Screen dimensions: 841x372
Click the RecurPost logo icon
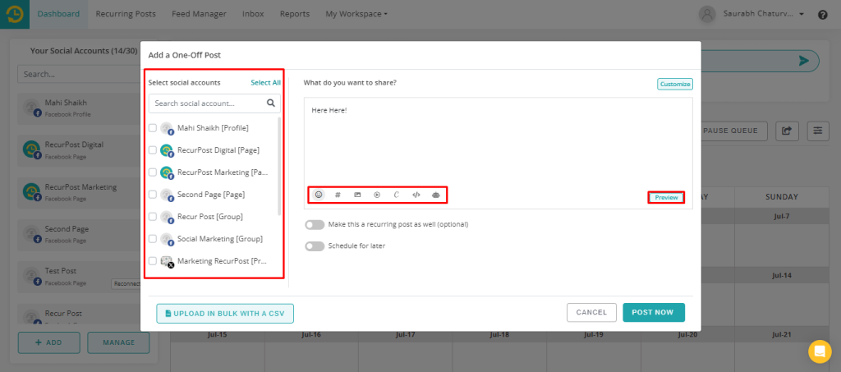(x=15, y=15)
